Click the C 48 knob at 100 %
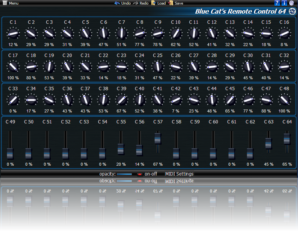 point(284,100)
